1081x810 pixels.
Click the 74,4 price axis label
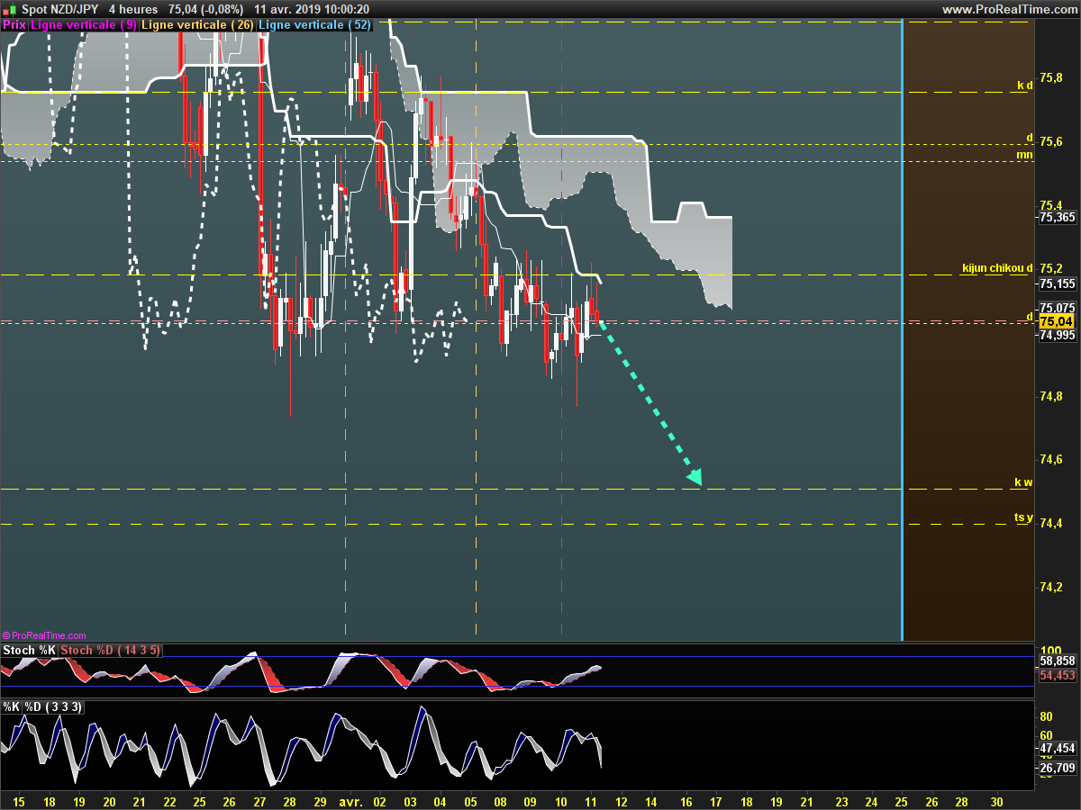pyautogui.click(x=1050, y=523)
